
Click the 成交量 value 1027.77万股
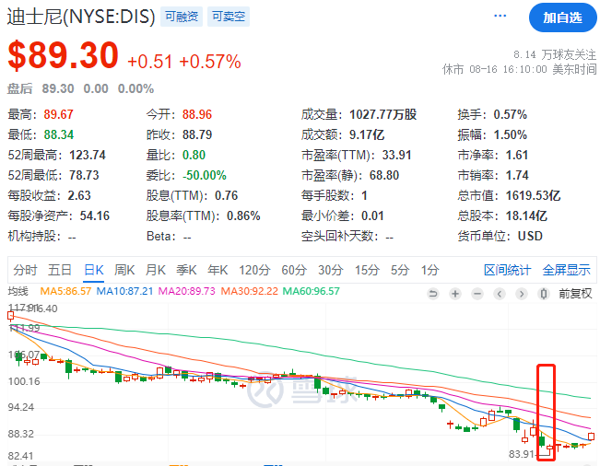tap(382, 114)
